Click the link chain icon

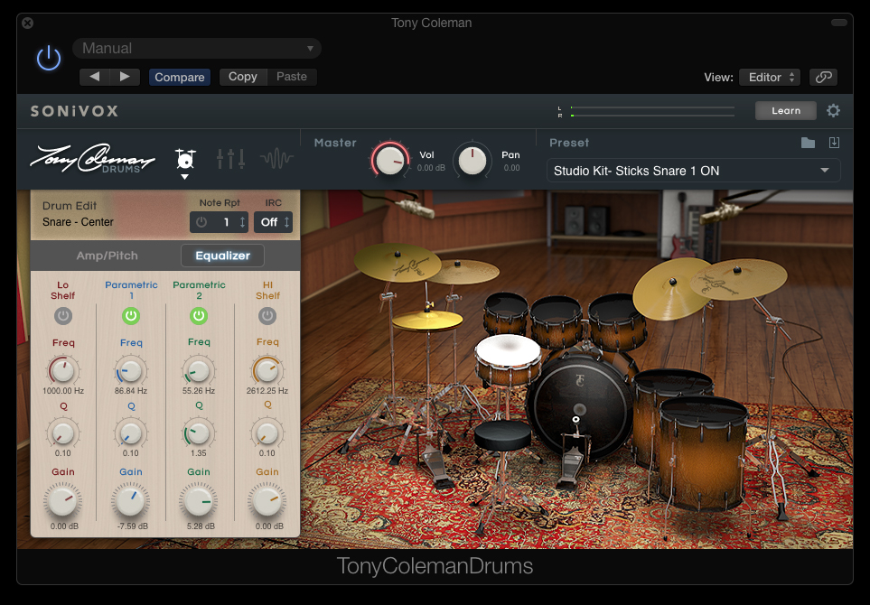[823, 77]
